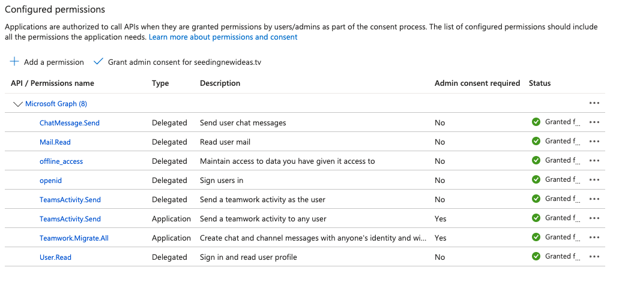Open the more options menu for User.Read

594,257
